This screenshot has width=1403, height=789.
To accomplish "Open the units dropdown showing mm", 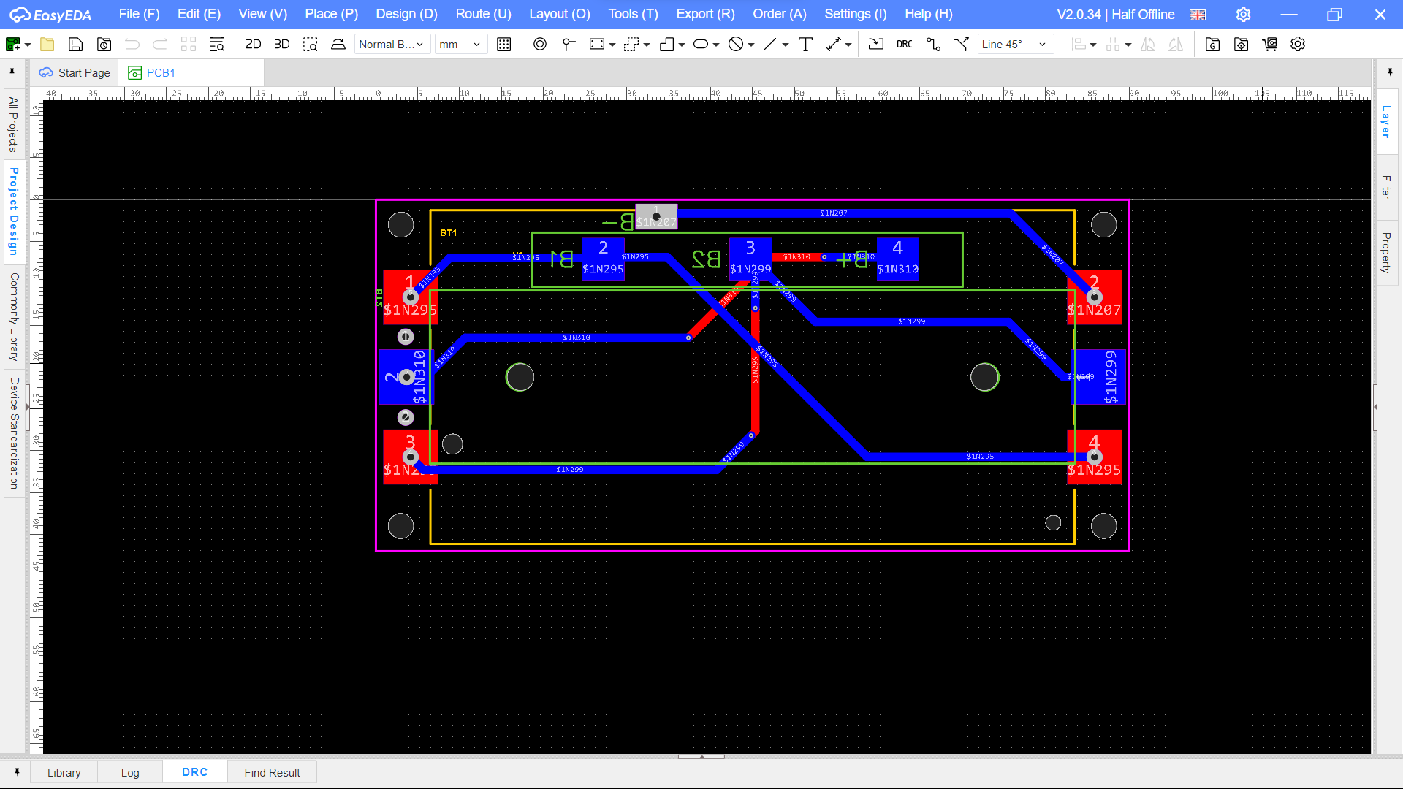I will coord(461,44).
